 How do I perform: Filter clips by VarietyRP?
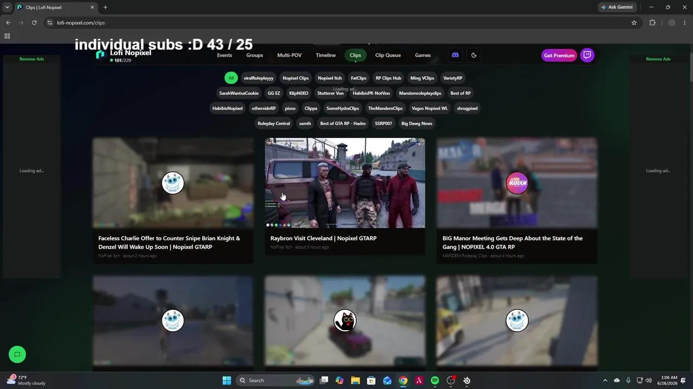[453, 78]
